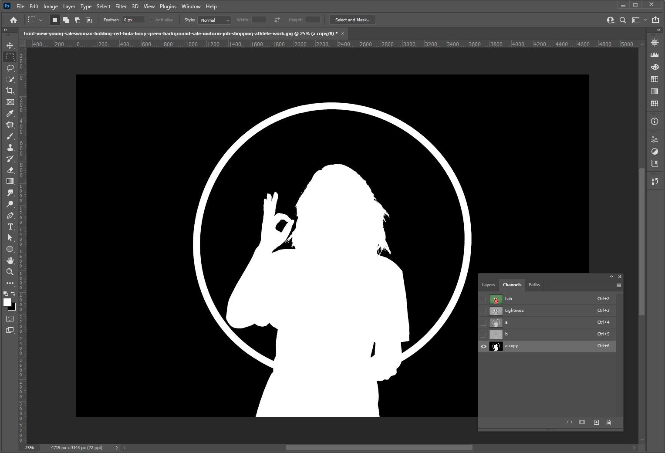Select the Eraser tool
This screenshot has width=665, height=453.
10,170
